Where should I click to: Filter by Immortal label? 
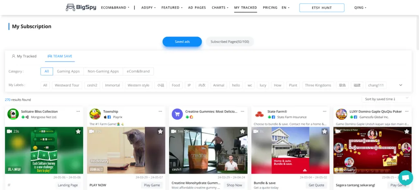click(113, 85)
